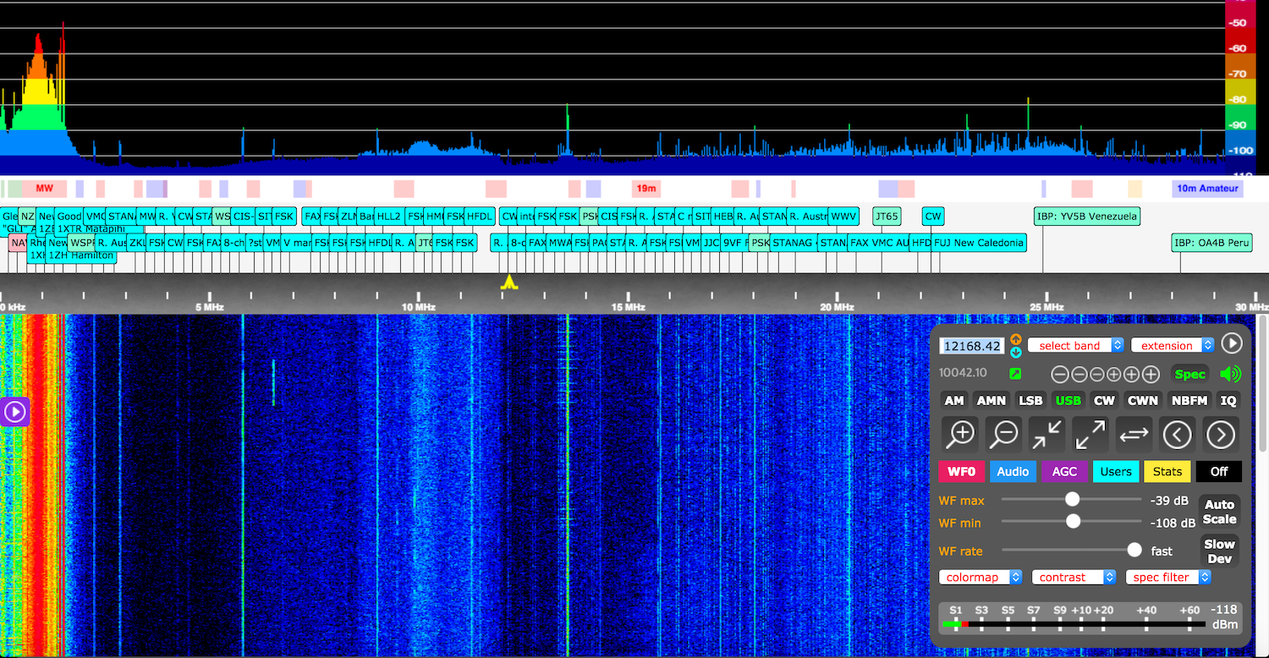The height and width of the screenshot is (658, 1269).
Task: Page the waterfall right with the circled arrow
Action: coord(1220,435)
